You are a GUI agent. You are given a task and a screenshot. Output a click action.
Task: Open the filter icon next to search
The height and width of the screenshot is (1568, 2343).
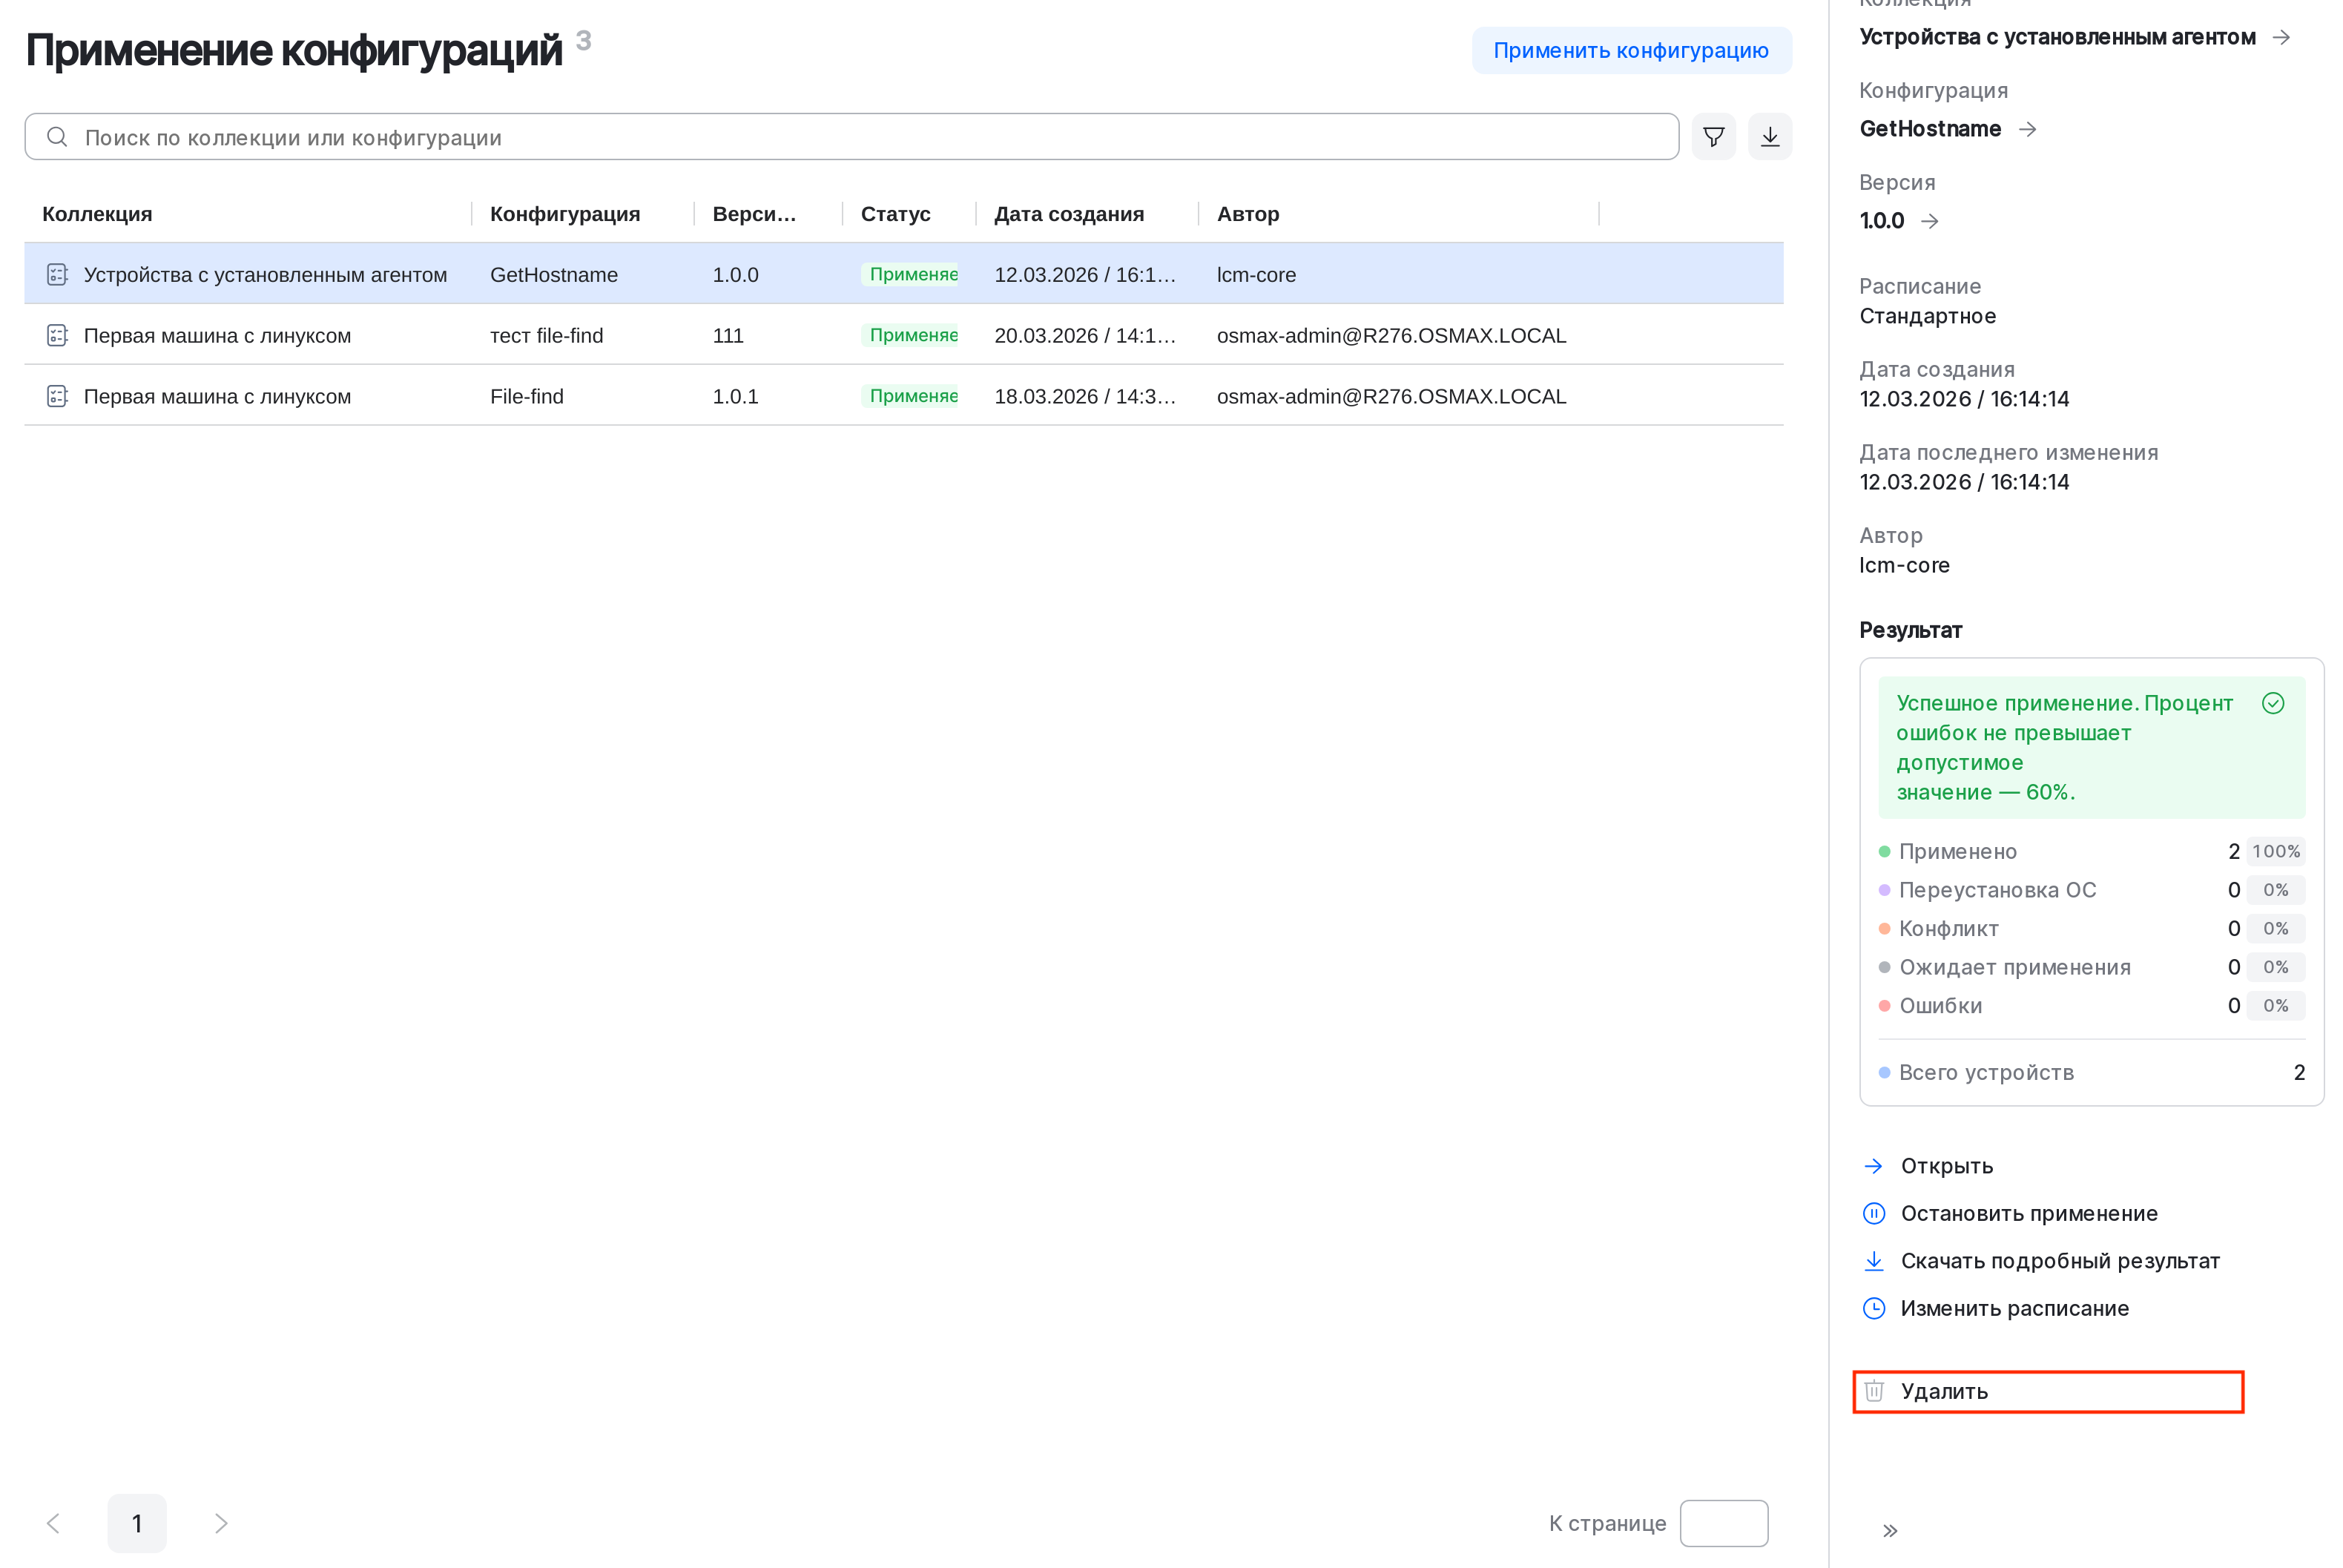(1713, 136)
